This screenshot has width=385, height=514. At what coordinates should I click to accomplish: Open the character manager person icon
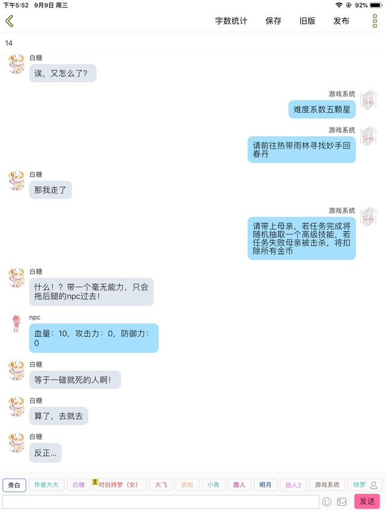(374, 485)
